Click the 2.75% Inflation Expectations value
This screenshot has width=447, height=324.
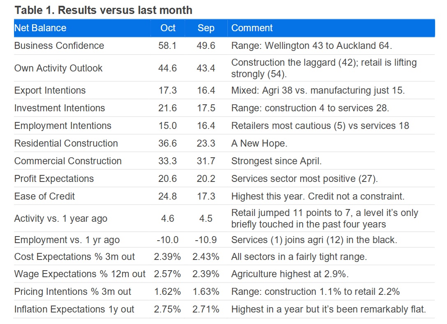click(167, 309)
